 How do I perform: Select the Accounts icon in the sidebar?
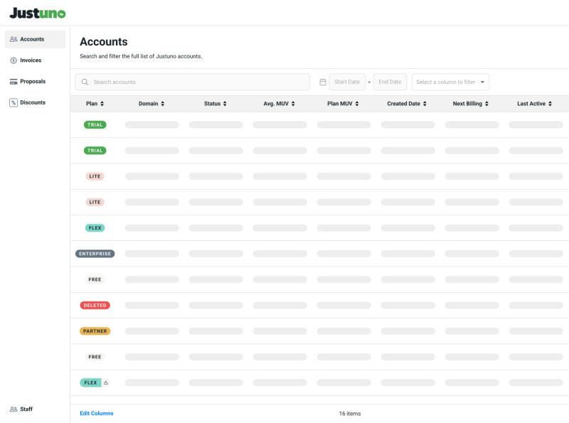[x=14, y=39]
